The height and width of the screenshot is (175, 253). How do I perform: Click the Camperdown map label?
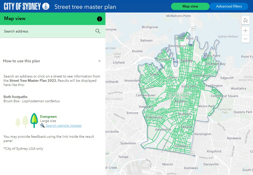(x=146, y=95)
